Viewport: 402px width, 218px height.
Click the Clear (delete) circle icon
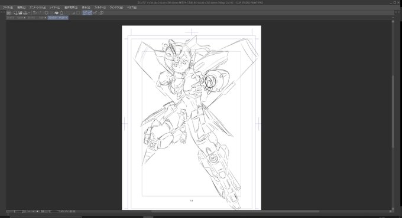coord(46,12)
